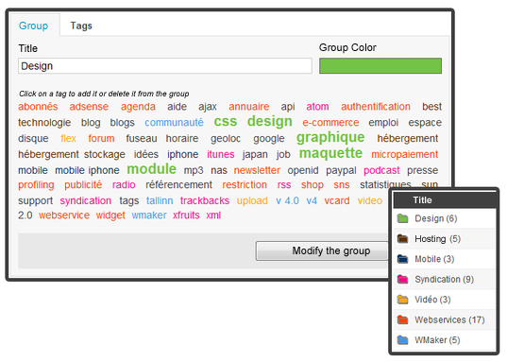The image size is (507, 362).
Task: Click the référencement tag
Action: [x=178, y=184]
